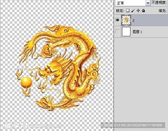The image size is (168, 131).
Task: Click the layer name 2
Action: tap(133, 20)
